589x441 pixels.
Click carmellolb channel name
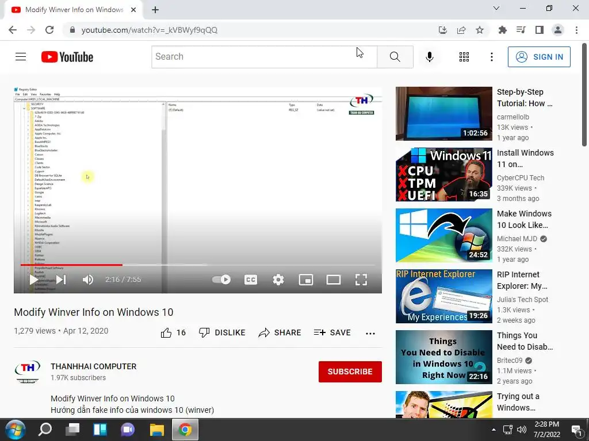tap(512, 117)
